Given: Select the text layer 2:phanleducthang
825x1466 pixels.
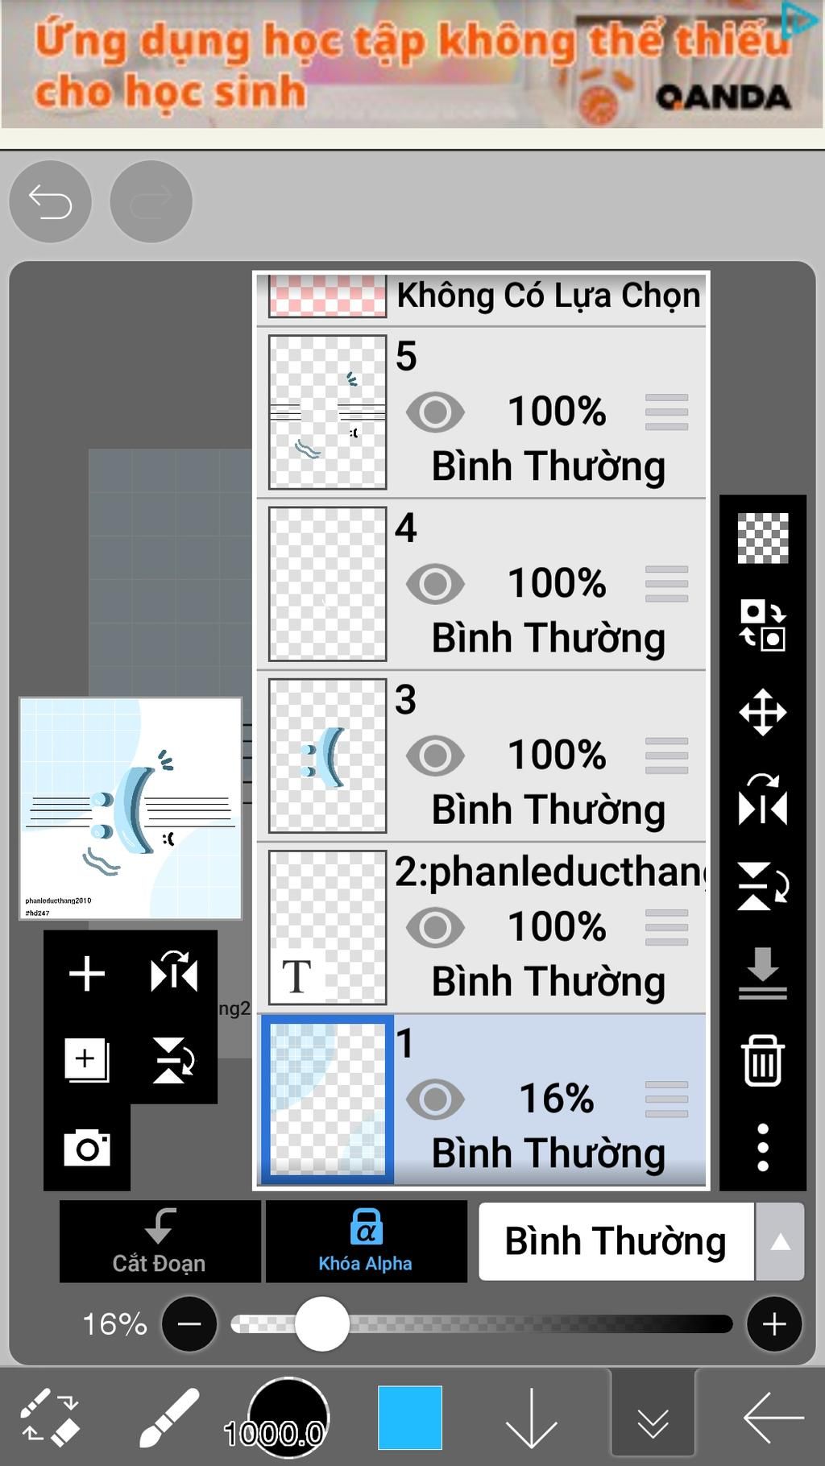Looking at the screenshot, I should point(548,928).
